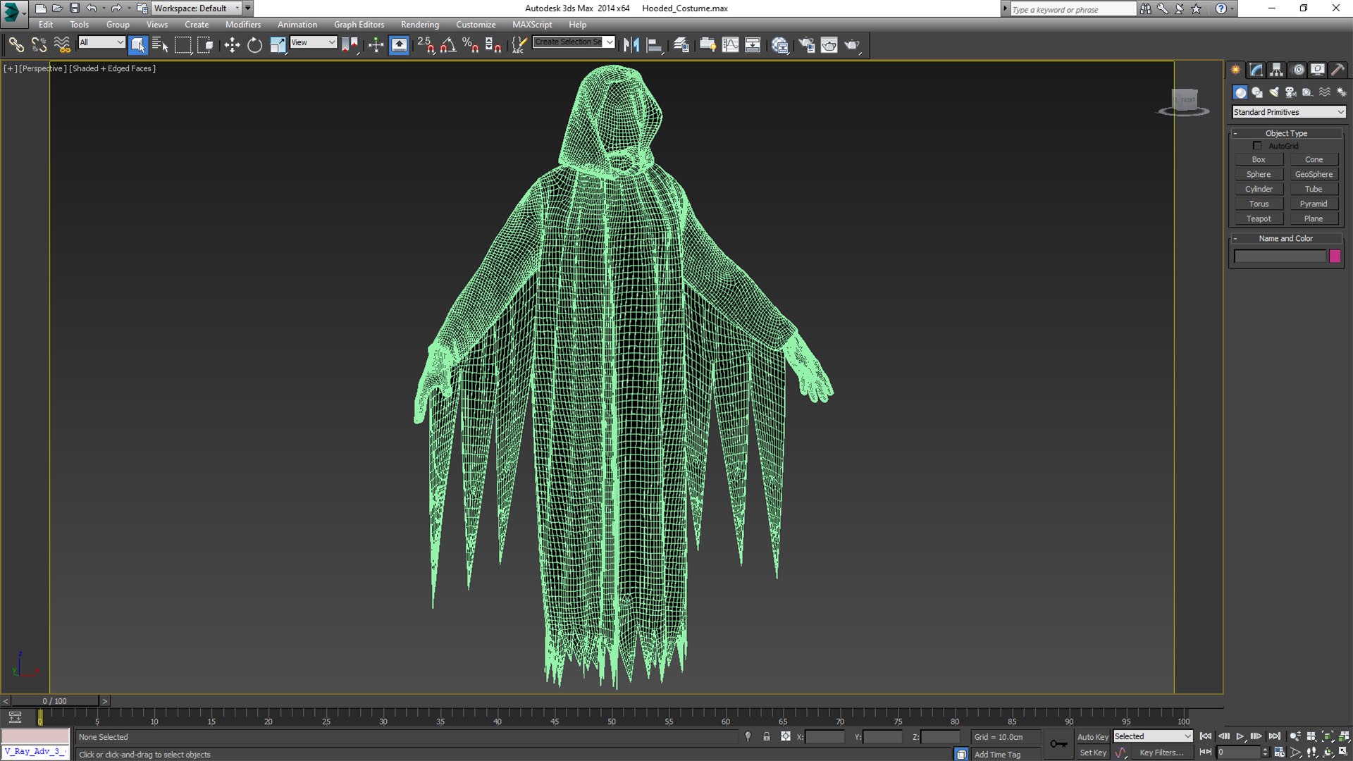Activate the Select and Move tool
The image size is (1353, 761).
(x=232, y=45)
